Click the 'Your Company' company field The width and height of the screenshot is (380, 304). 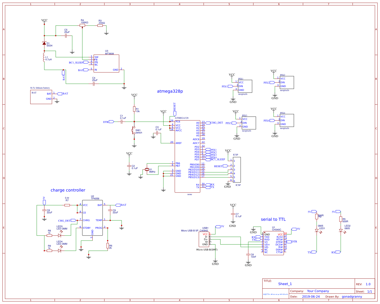pos(318,291)
